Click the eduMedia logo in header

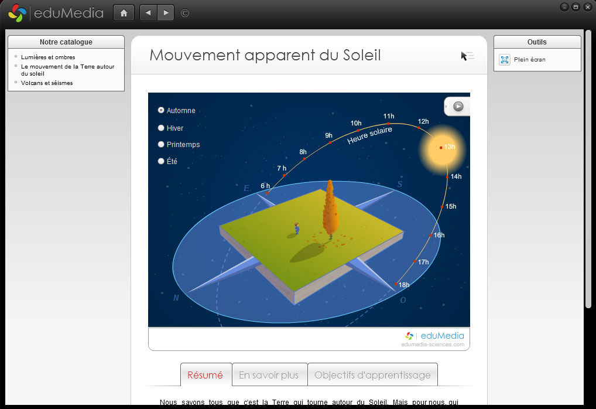(x=56, y=13)
